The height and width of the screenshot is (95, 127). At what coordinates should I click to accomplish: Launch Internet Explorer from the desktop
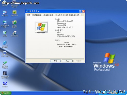click(5, 45)
